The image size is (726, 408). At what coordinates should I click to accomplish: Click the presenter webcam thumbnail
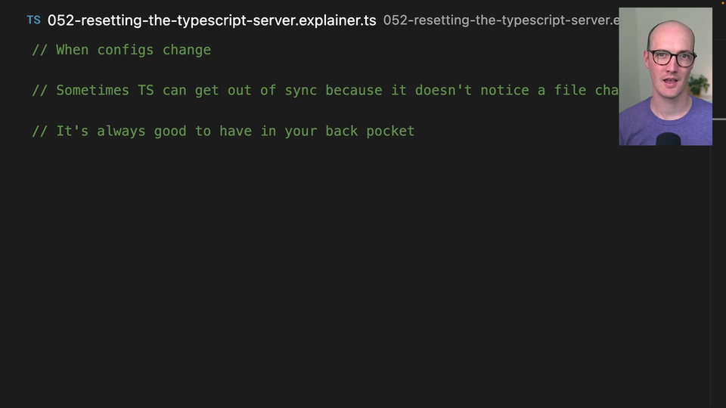click(665, 76)
